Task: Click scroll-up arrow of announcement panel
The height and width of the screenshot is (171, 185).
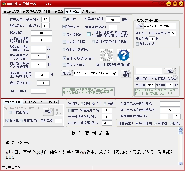Action: click(180, 129)
